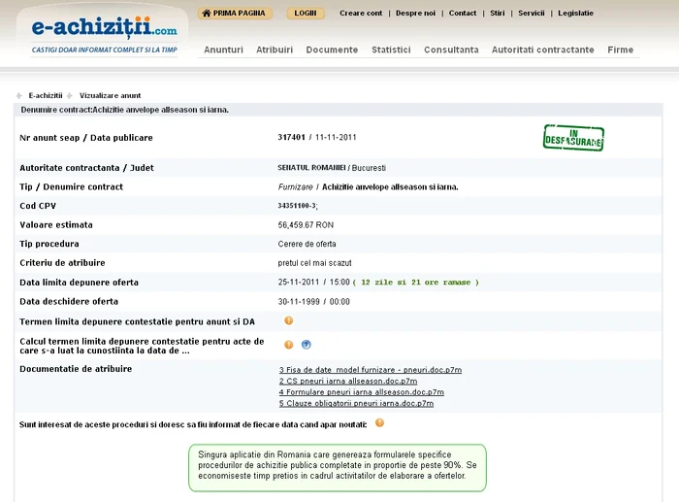The height and width of the screenshot is (502, 679).
Task: Open the Firme menu
Action: (x=620, y=50)
